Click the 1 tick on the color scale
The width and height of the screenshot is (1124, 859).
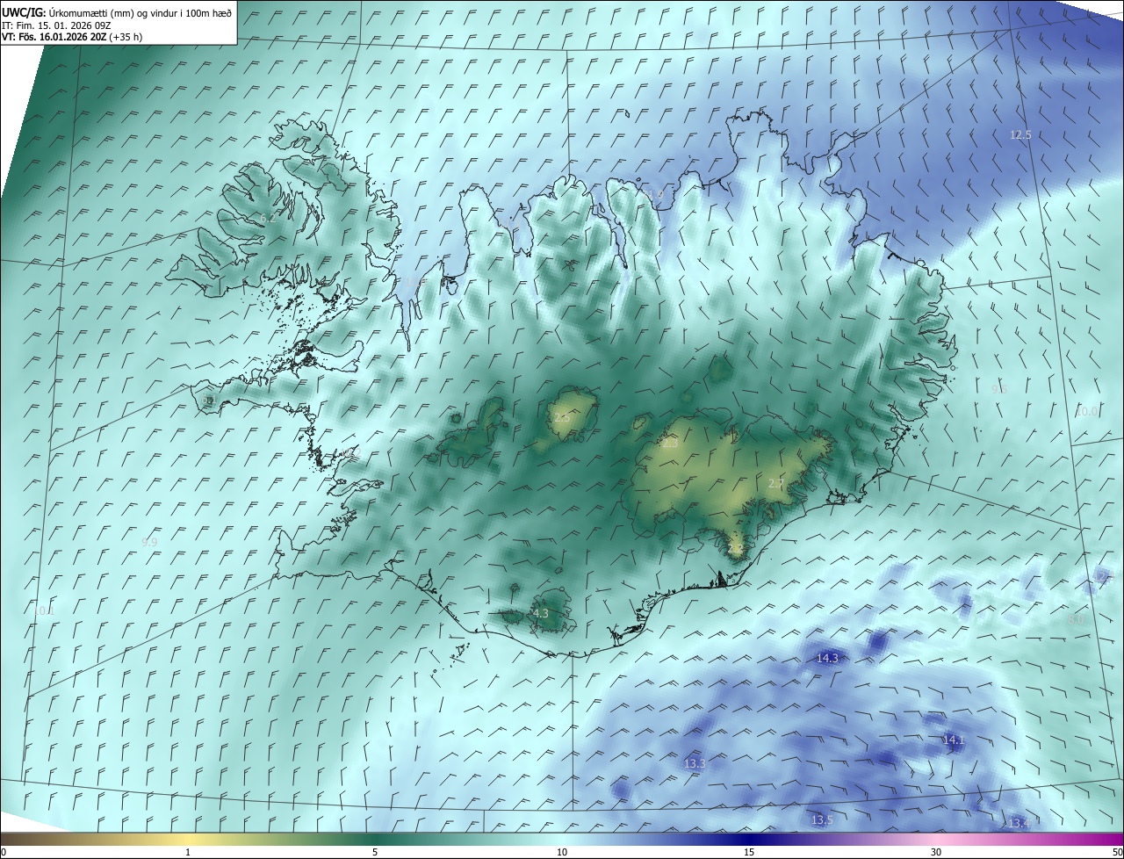point(188,853)
